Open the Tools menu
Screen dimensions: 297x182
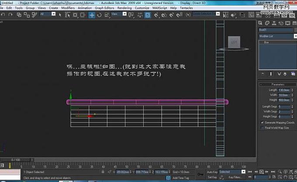pos(19,8)
